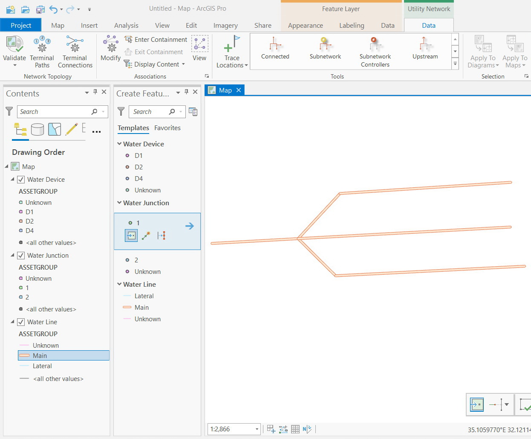The image size is (531, 439).
Task: Run the Subnetwork Controllers trace tool
Action: (375, 52)
